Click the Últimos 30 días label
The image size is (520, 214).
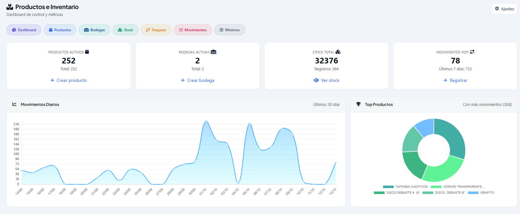(x=326, y=105)
